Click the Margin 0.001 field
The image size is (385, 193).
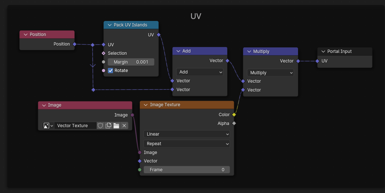[x=131, y=62]
